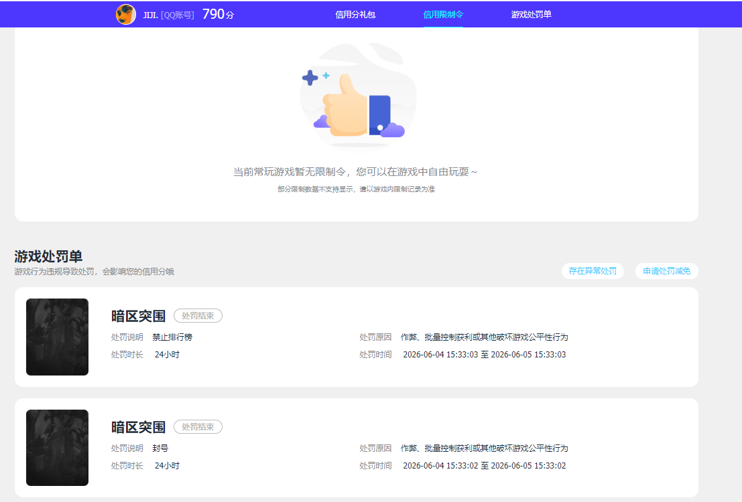Click the 存在异常处罚 button

point(593,271)
